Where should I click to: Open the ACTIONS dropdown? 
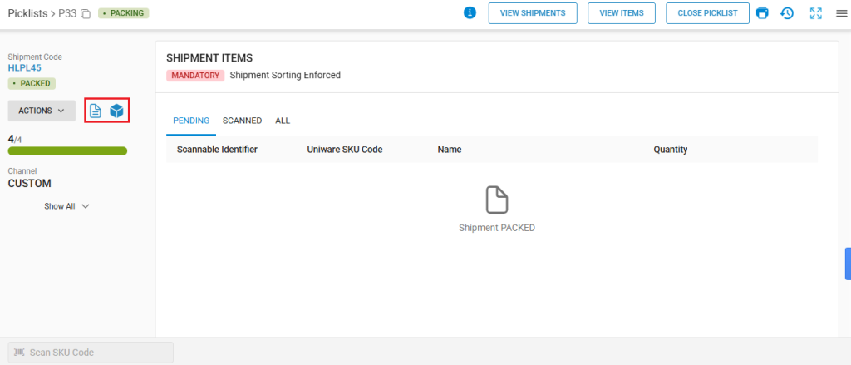(42, 111)
